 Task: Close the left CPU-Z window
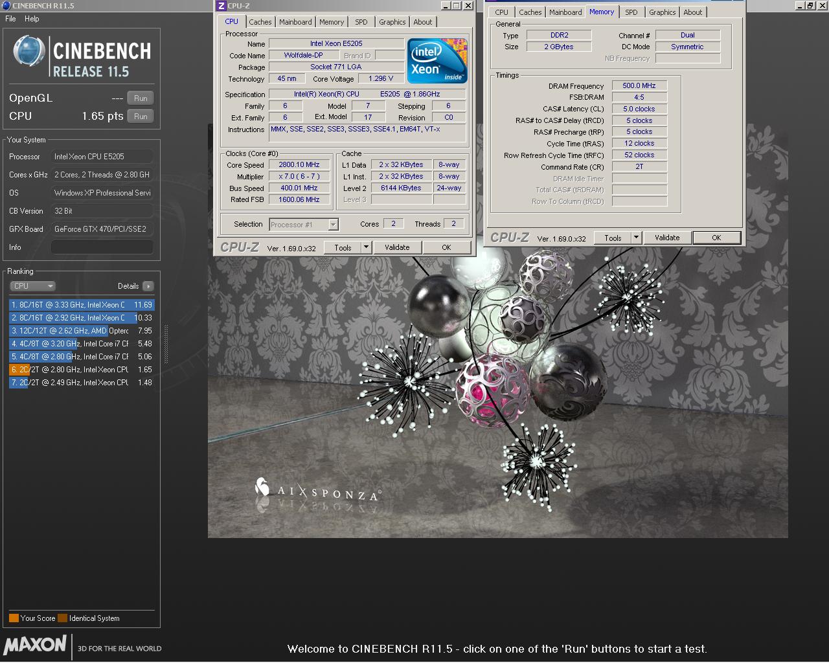(468, 6)
